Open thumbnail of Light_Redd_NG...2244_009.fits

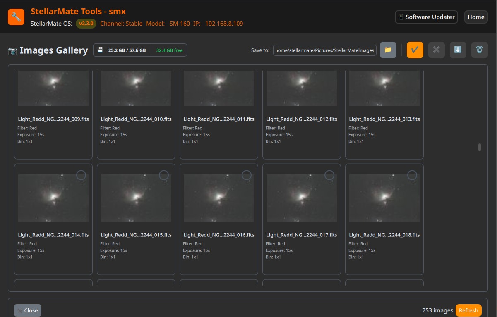(x=53, y=88)
